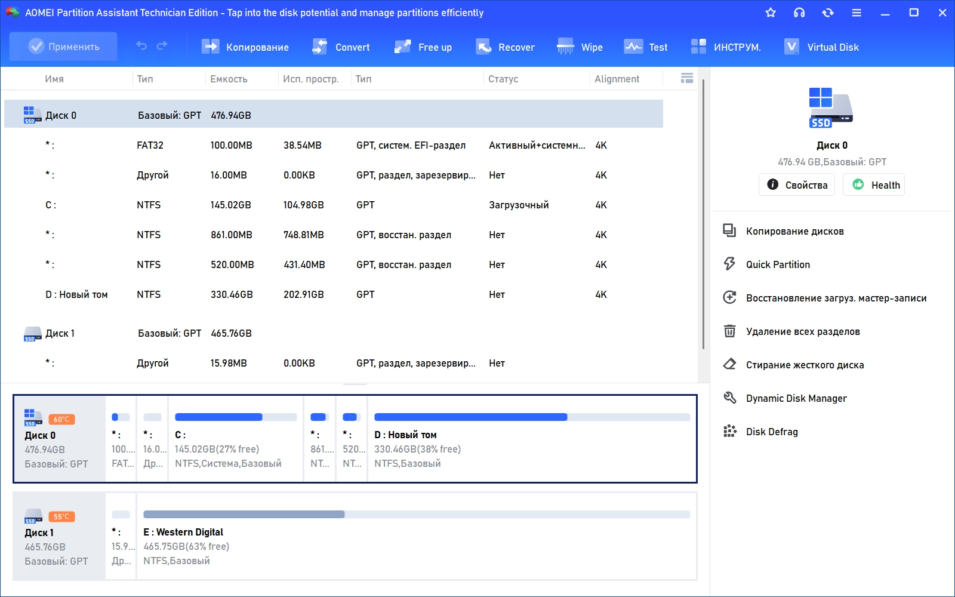Image resolution: width=955 pixels, height=597 pixels.
Task: Open the column view settings icon
Action: (687, 78)
